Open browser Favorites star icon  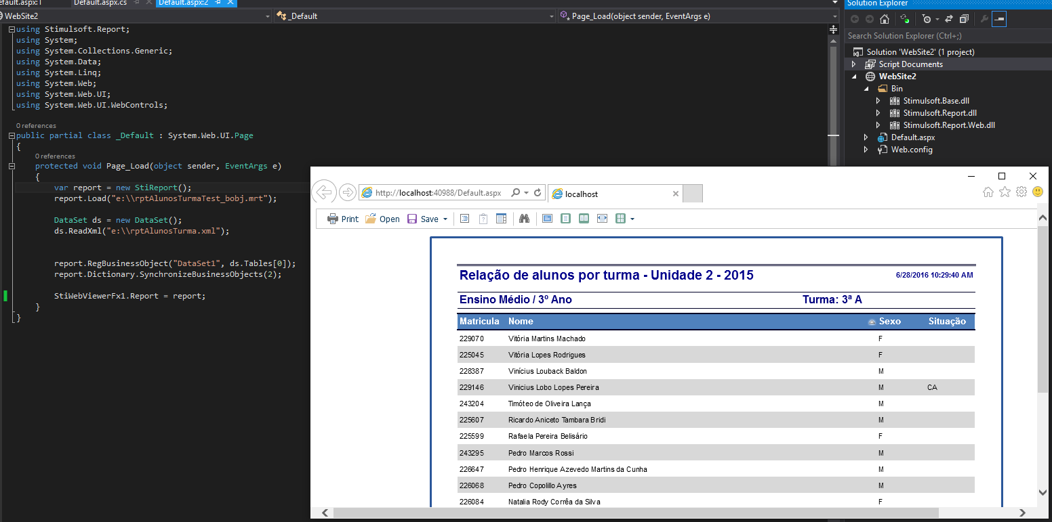[x=1005, y=192]
